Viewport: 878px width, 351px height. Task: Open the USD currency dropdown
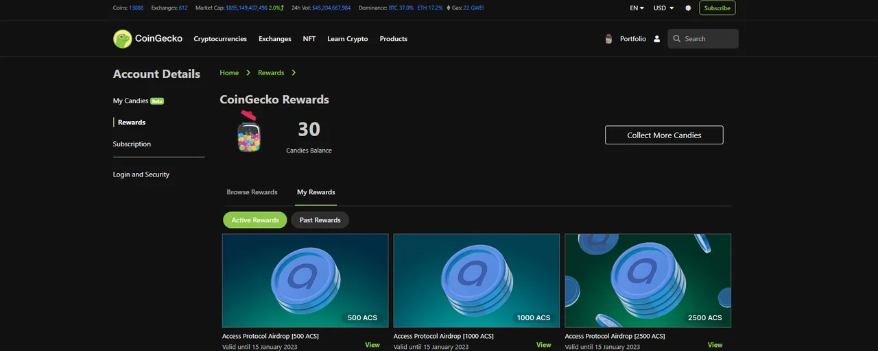(663, 8)
